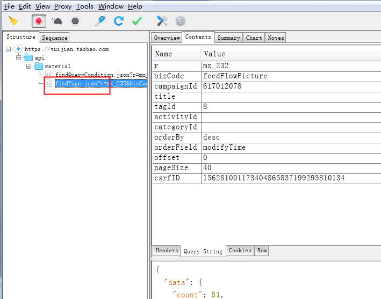Switch to the Chart tab
The image size is (381, 299).
point(254,38)
